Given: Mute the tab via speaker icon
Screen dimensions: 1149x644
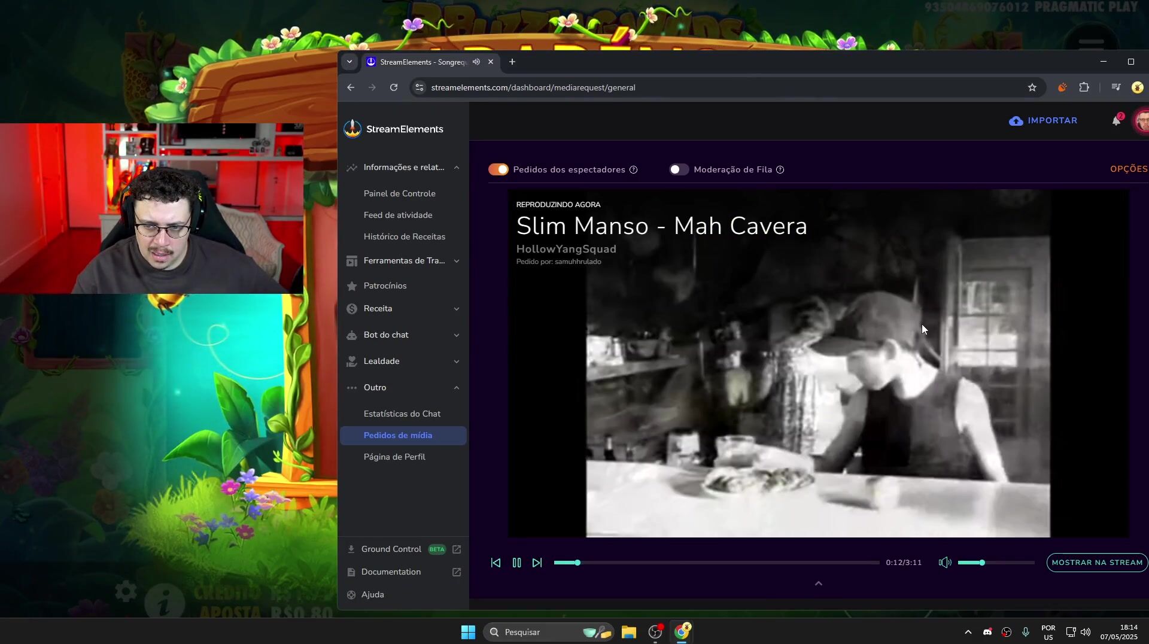Looking at the screenshot, I should [476, 62].
